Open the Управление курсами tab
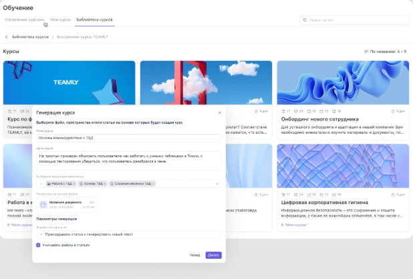 click(x=24, y=20)
